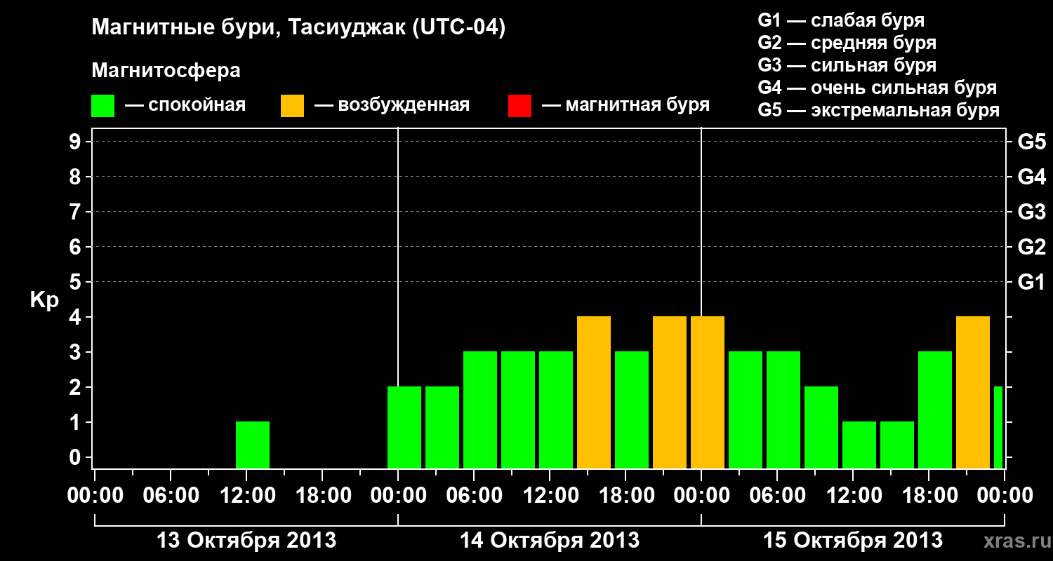
Task: Click the Kp 2 bar at 09:00 on 15 October
Action: (821, 427)
